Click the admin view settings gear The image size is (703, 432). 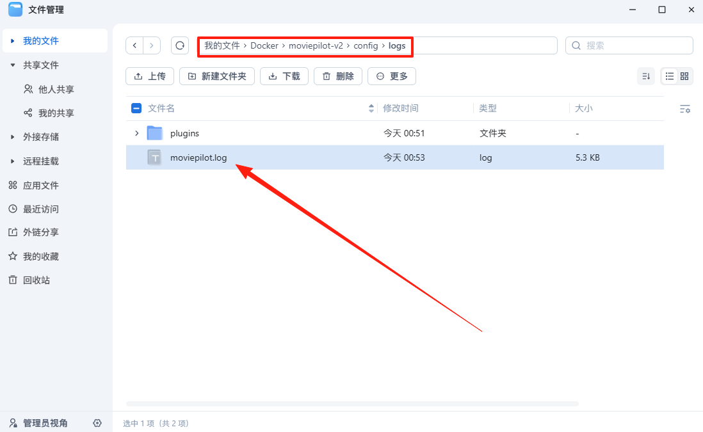[97, 423]
